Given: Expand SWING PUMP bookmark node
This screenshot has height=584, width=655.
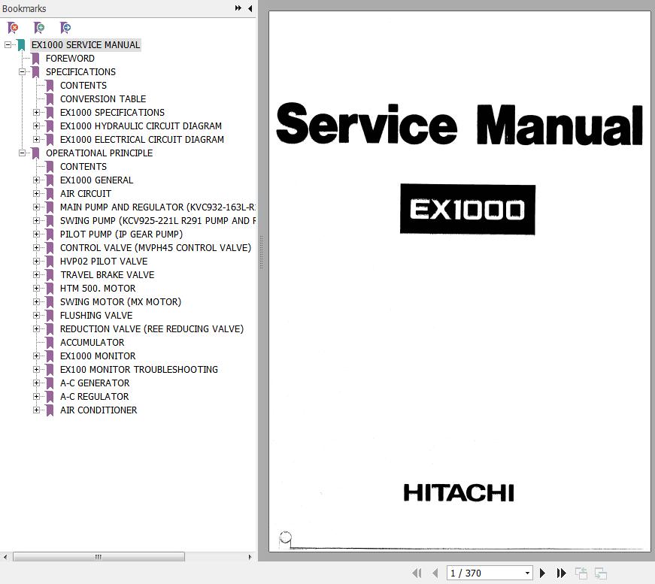Looking at the screenshot, I should coord(36,220).
